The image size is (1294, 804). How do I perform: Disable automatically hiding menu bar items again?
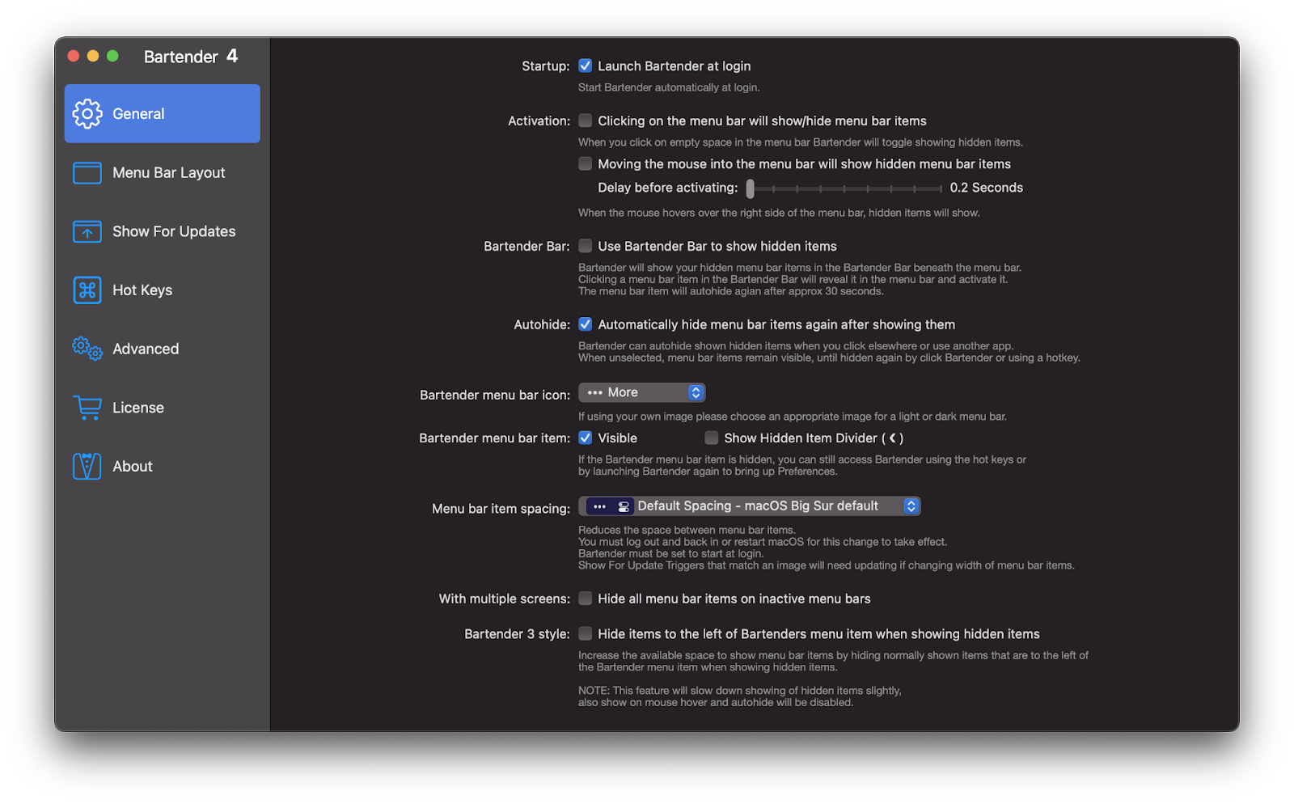pyautogui.click(x=586, y=325)
